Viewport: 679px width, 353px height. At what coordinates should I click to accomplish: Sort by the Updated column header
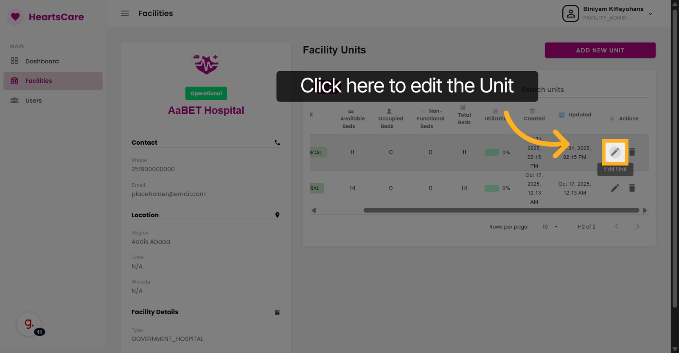pos(575,115)
